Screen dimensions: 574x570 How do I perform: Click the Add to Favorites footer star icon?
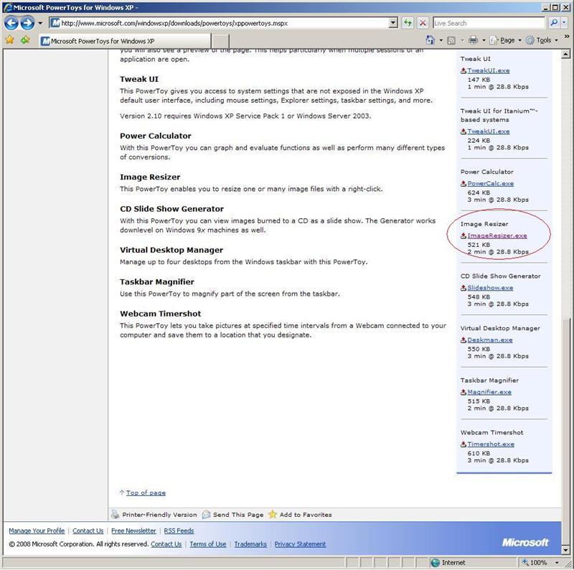273,514
